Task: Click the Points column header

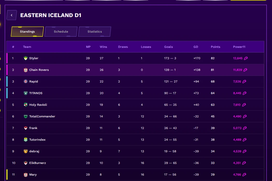Action: (216, 47)
